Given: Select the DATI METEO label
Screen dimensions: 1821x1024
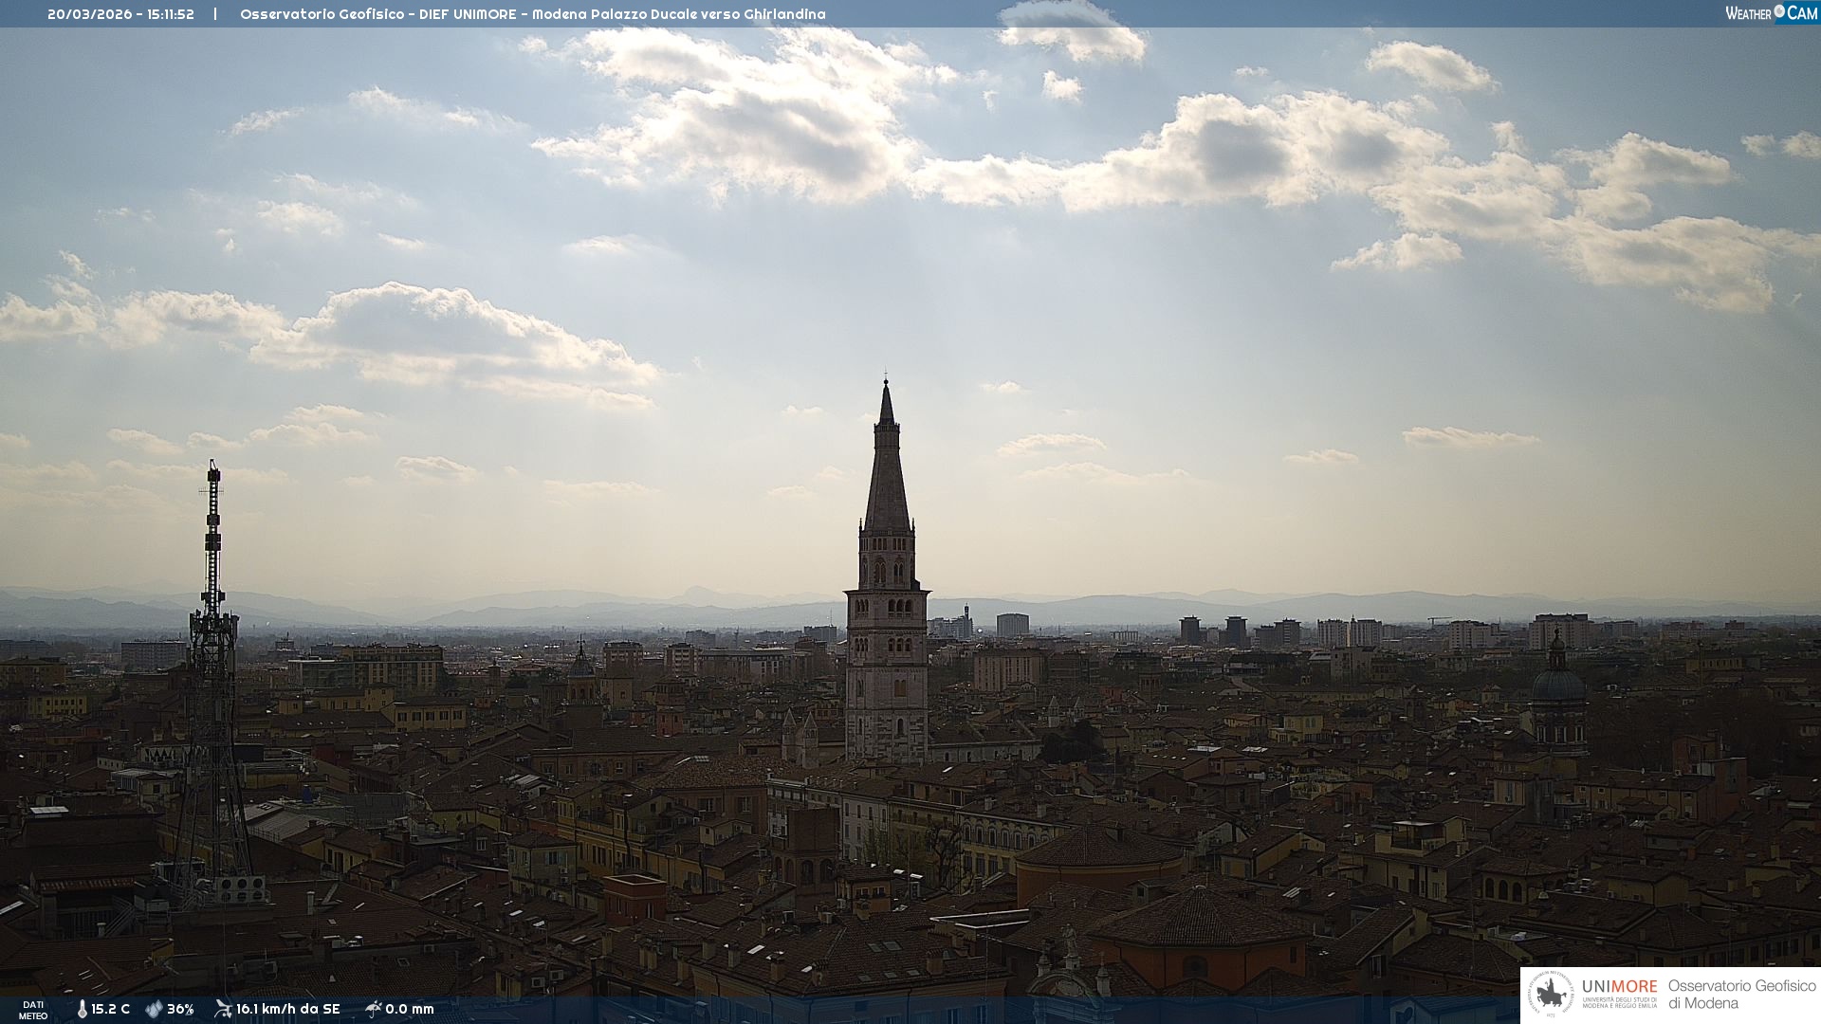Looking at the screenshot, I should pyautogui.click(x=33, y=1011).
